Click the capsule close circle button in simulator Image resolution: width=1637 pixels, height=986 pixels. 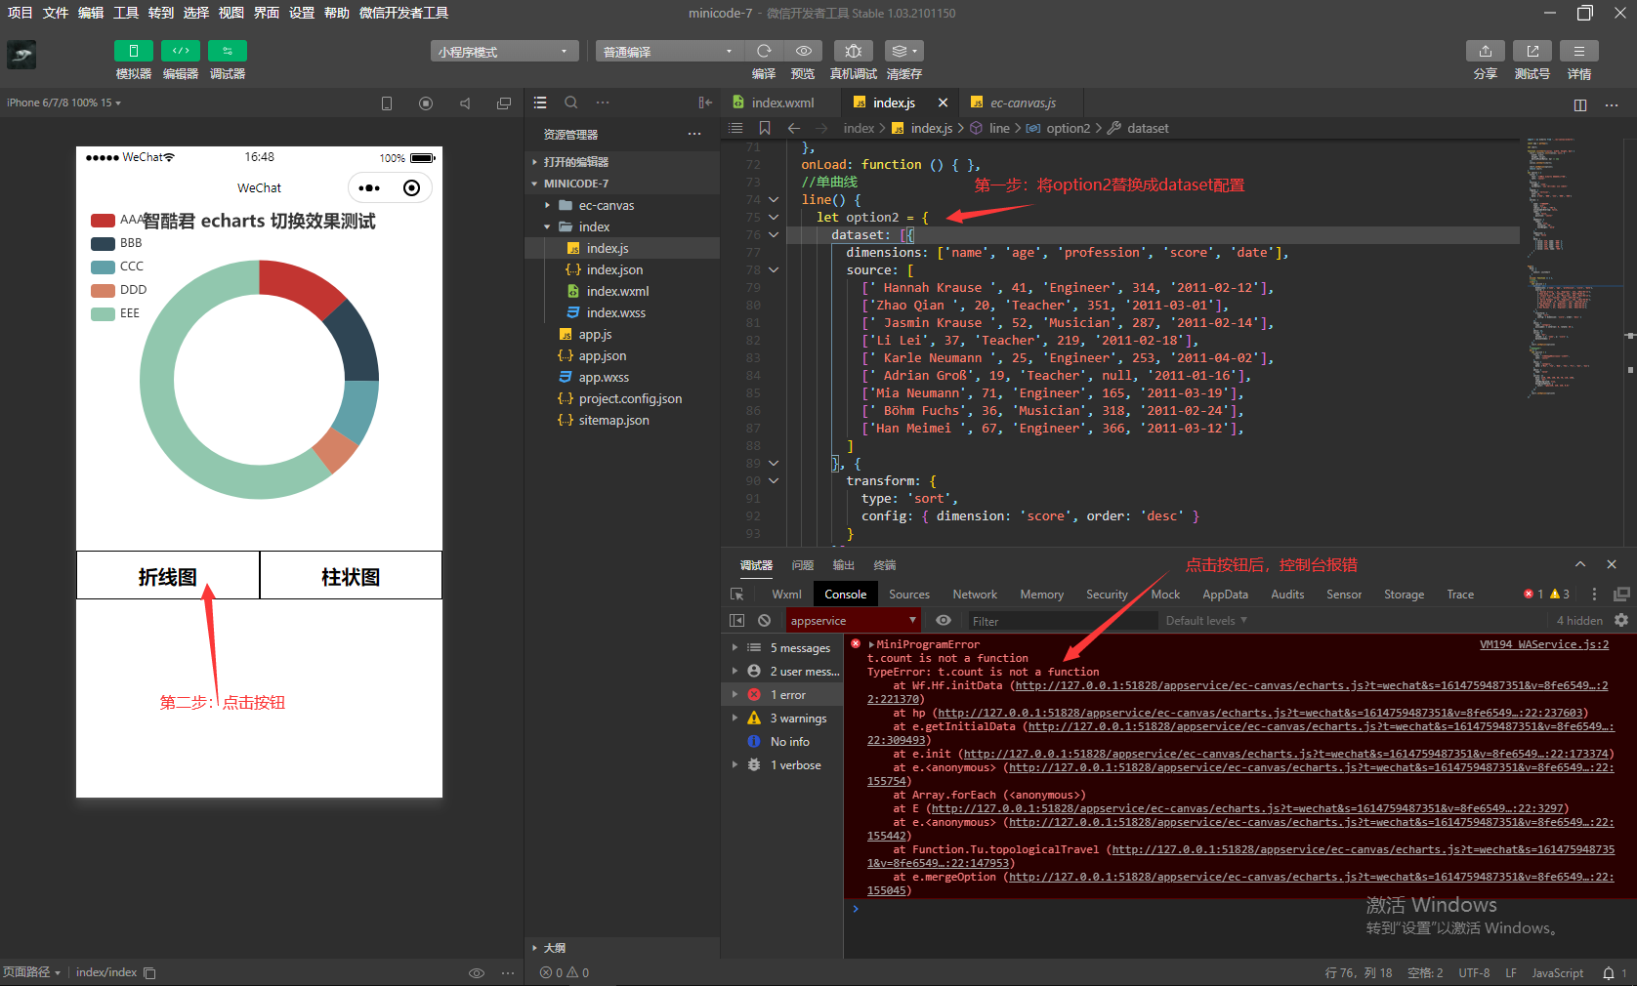tap(412, 187)
